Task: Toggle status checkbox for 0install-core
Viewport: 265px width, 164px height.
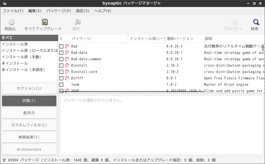Action: point(61,72)
